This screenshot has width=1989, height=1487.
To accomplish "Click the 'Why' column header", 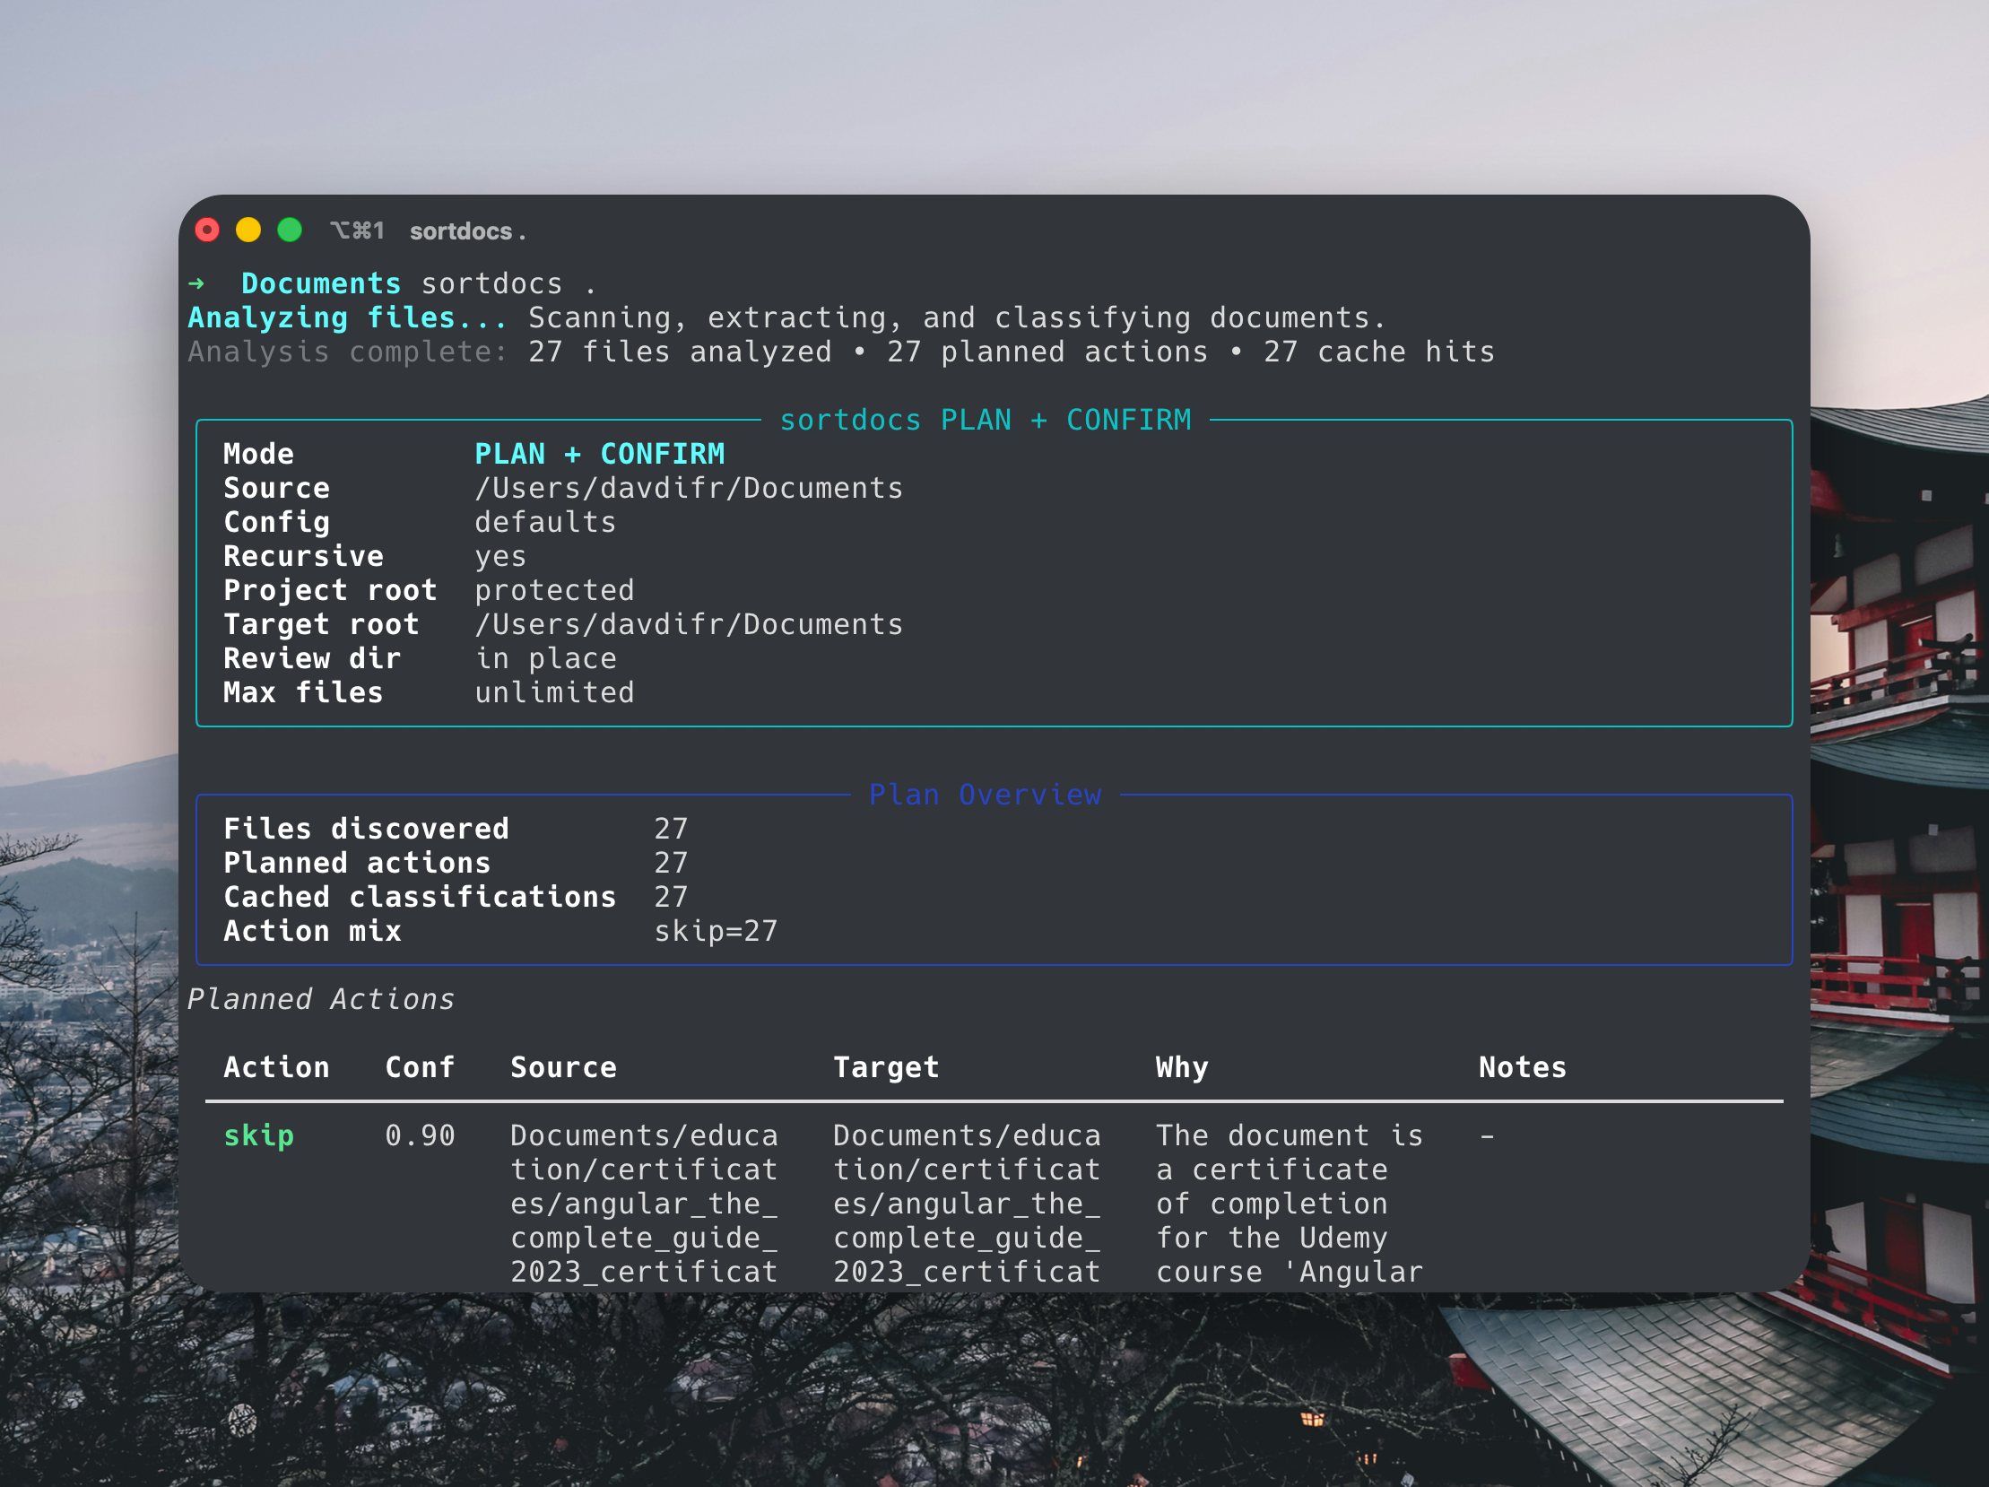I will (x=1182, y=1067).
